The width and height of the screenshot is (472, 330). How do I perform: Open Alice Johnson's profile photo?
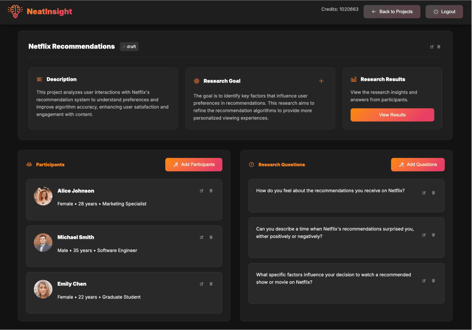coord(43,196)
